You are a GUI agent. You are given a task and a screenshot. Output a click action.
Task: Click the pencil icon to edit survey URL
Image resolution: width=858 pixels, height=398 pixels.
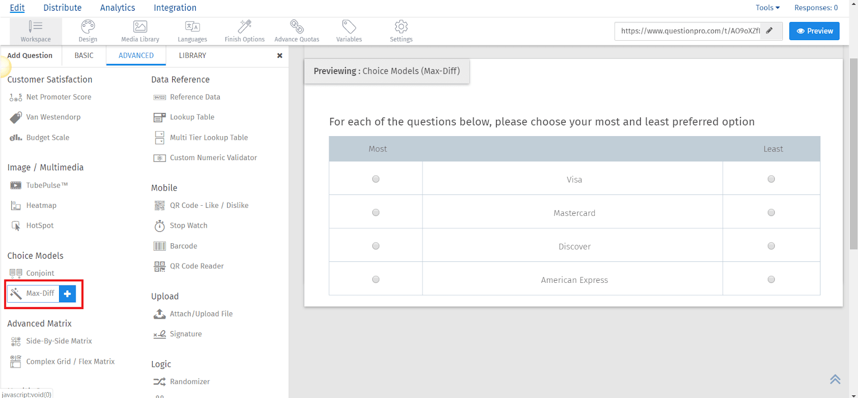click(770, 31)
